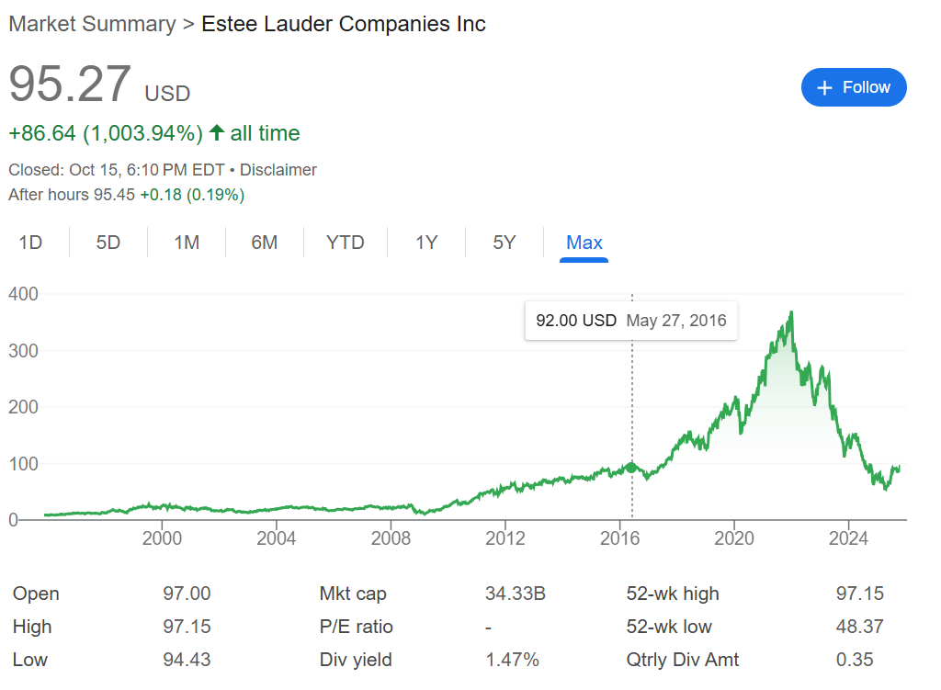Click the Follow button
The image size is (941, 690).
click(x=854, y=87)
